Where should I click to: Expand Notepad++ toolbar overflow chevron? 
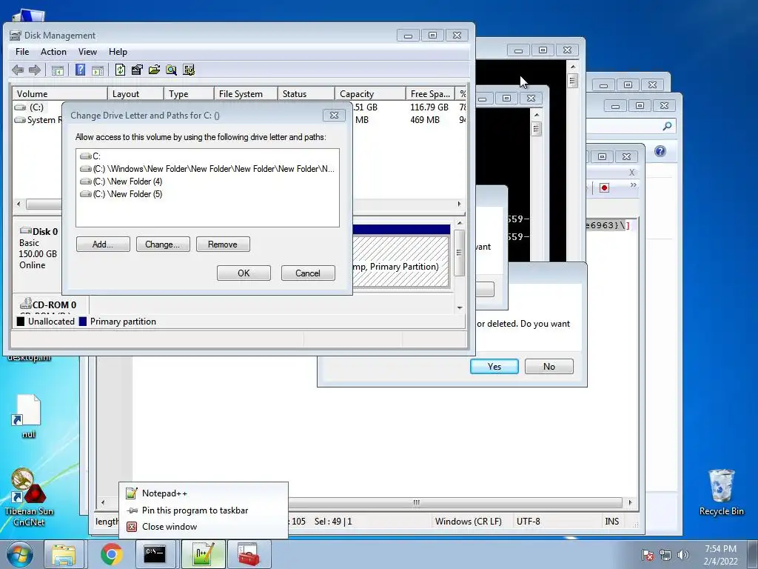tap(634, 185)
